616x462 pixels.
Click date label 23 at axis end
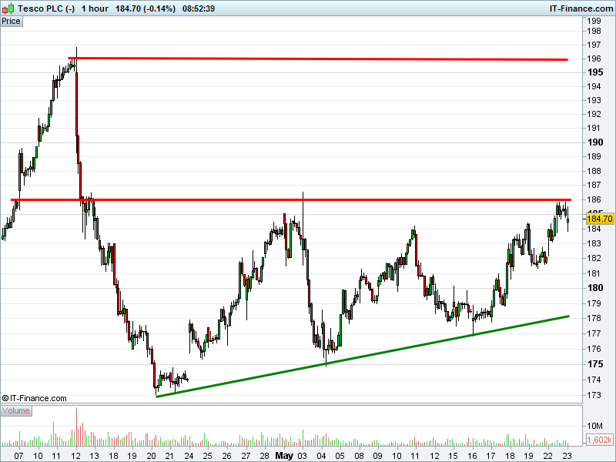coord(567,456)
